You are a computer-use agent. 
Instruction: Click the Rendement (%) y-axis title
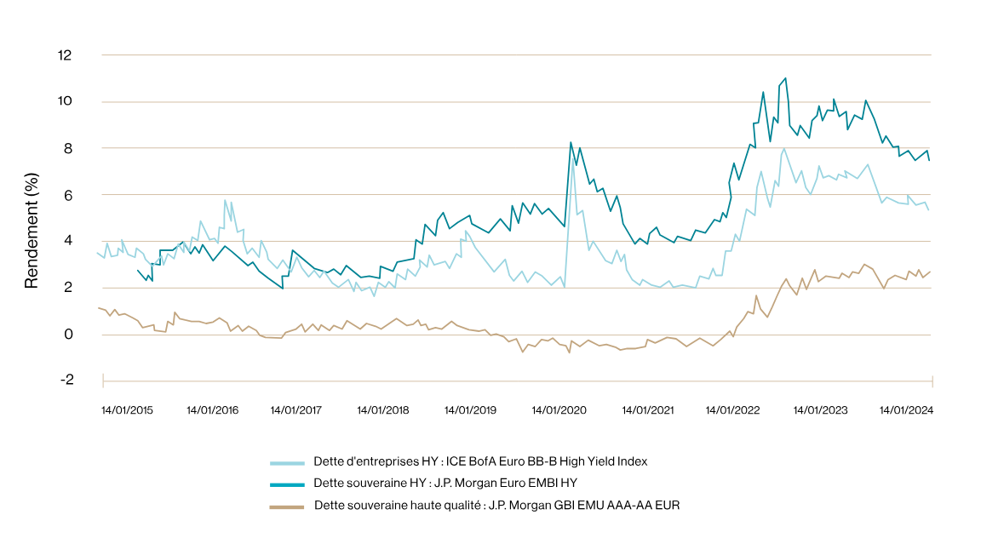32,230
